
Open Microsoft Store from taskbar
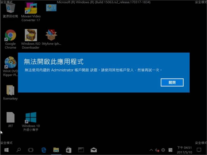(69, 150)
